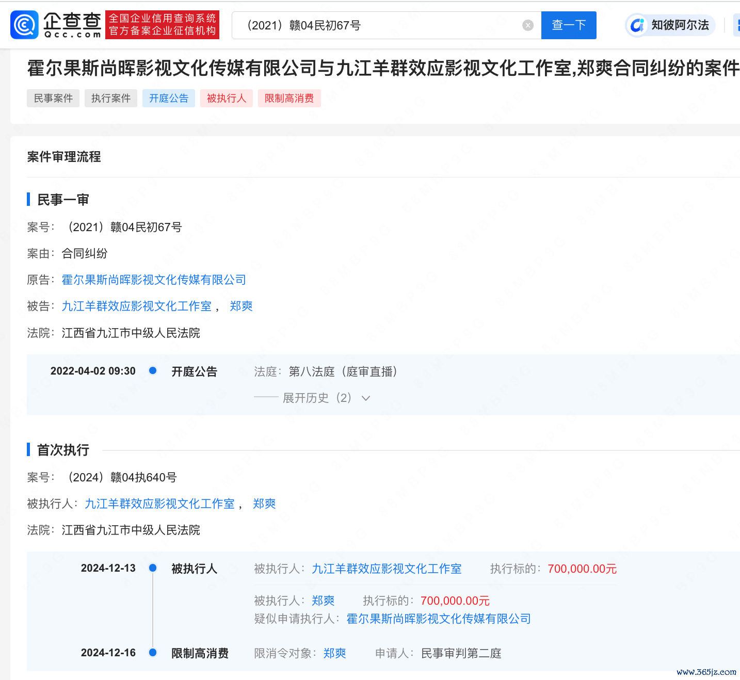Open plaintiff 霍尔果斯尚晖影视文化传媒有限公司 link
The width and height of the screenshot is (740, 680).
154,280
